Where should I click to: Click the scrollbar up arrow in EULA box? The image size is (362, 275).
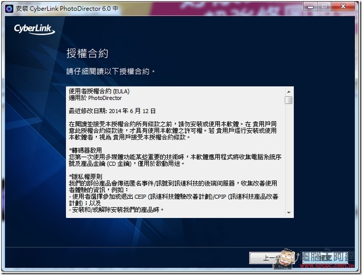(x=288, y=91)
